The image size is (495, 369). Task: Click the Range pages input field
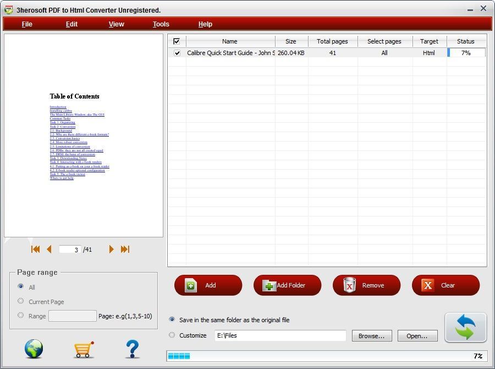pyautogui.click(x=72, y=316)
